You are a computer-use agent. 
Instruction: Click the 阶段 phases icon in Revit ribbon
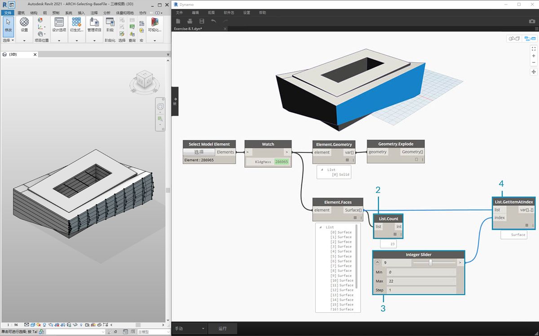point(110,25)
